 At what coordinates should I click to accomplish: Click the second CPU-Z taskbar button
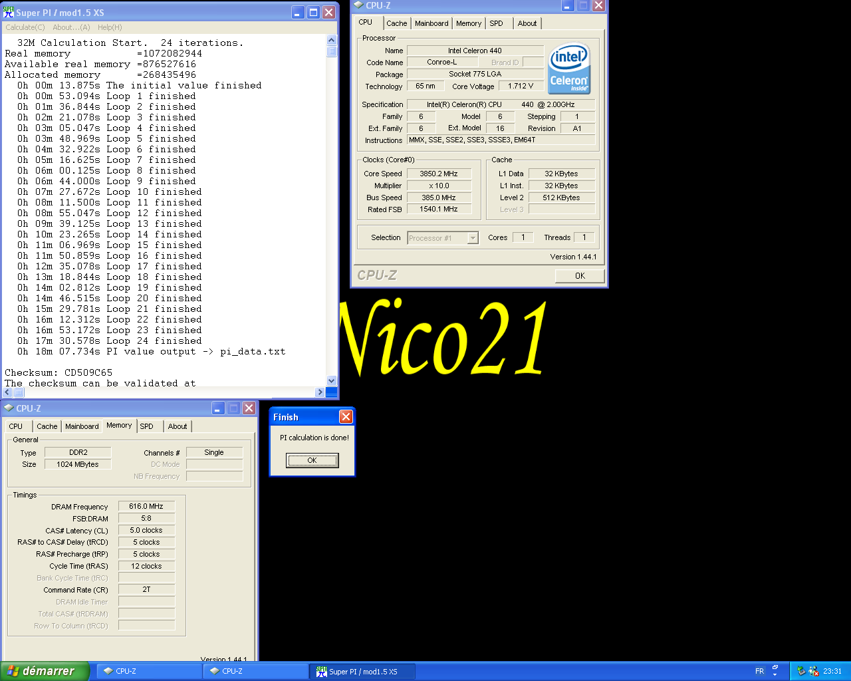point(255,671)
